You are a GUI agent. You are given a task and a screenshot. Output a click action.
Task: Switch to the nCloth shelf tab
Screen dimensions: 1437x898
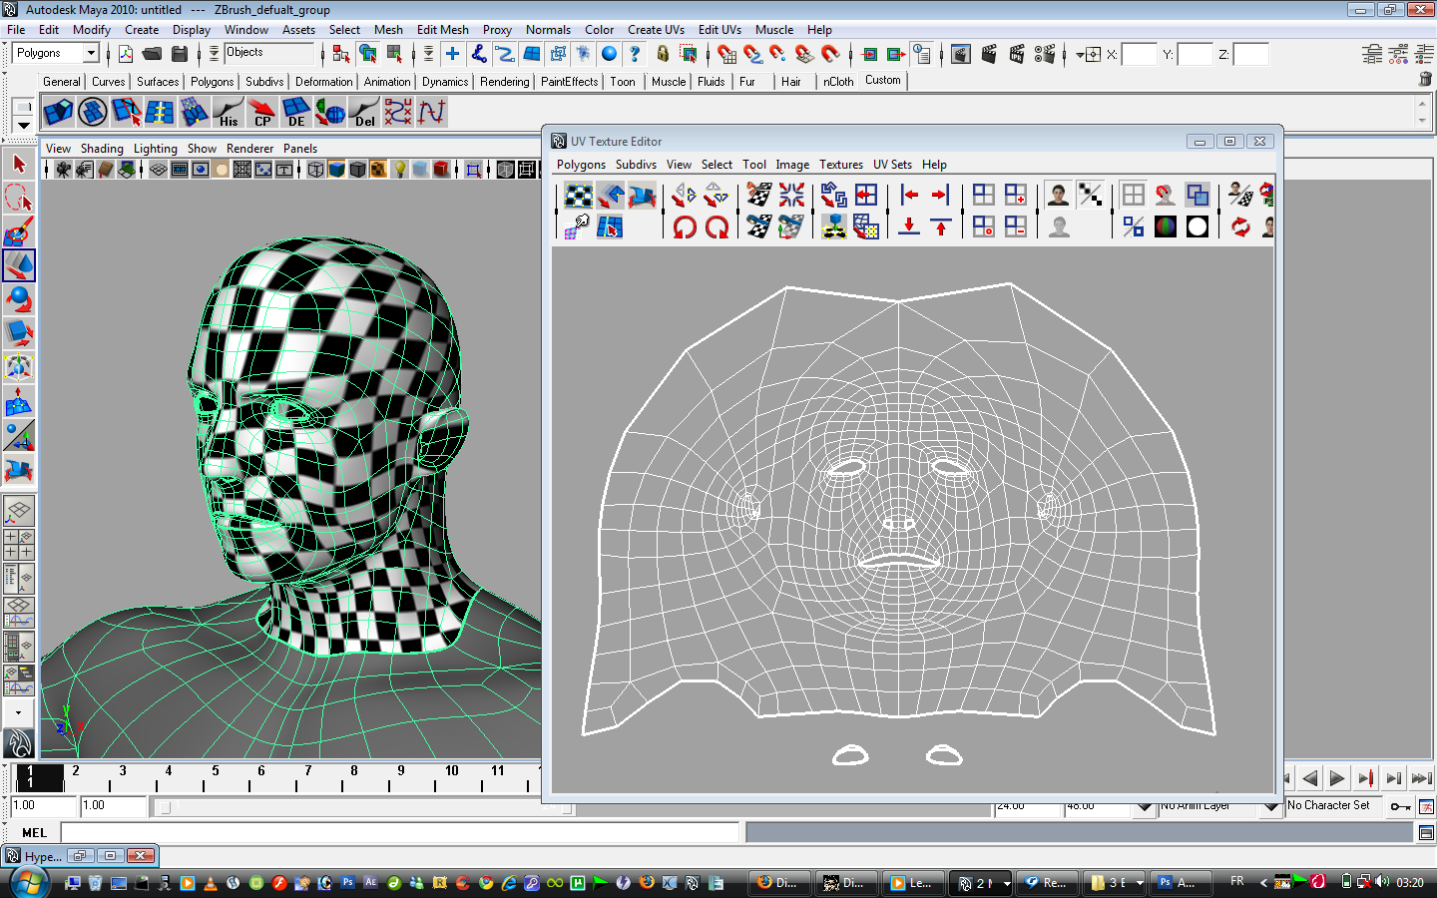click(838, 82)
